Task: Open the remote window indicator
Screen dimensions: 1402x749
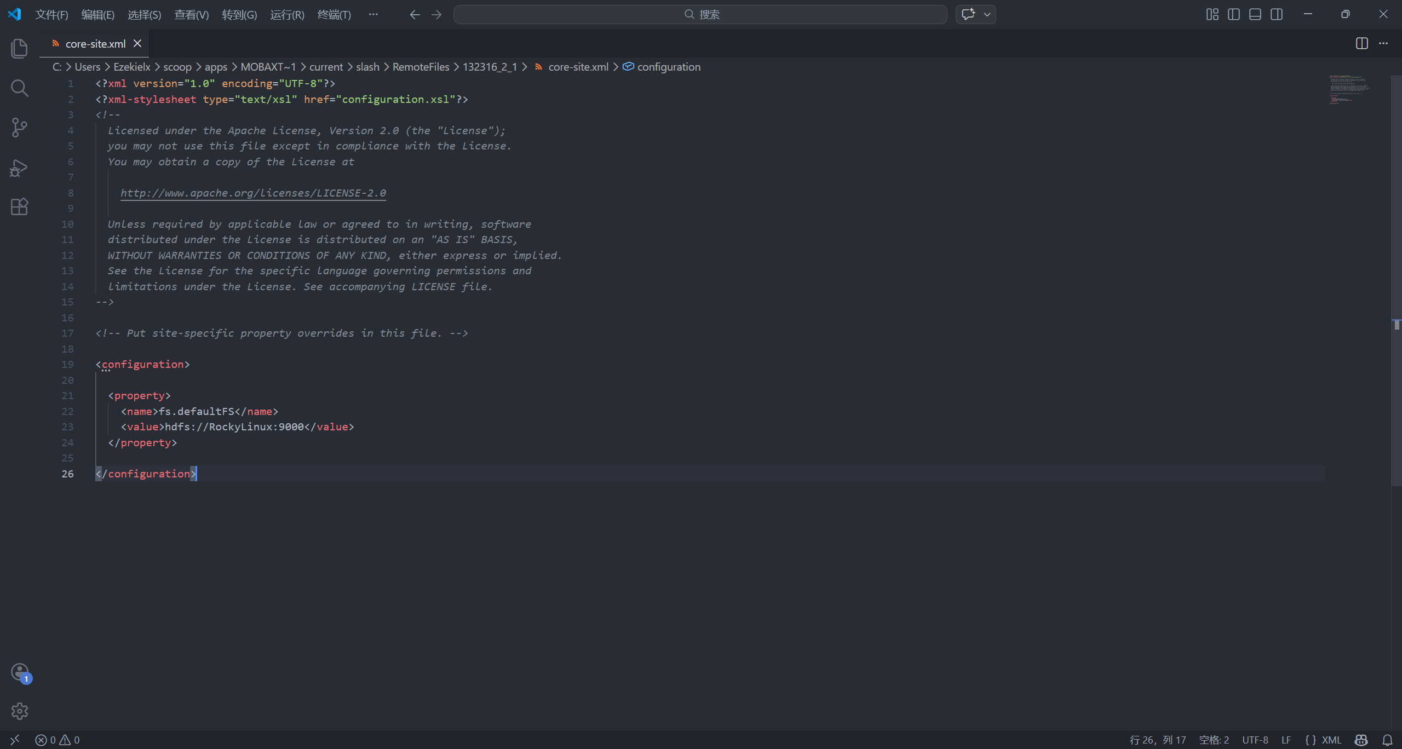Action: pyautogui.click(x=15, y=740)
